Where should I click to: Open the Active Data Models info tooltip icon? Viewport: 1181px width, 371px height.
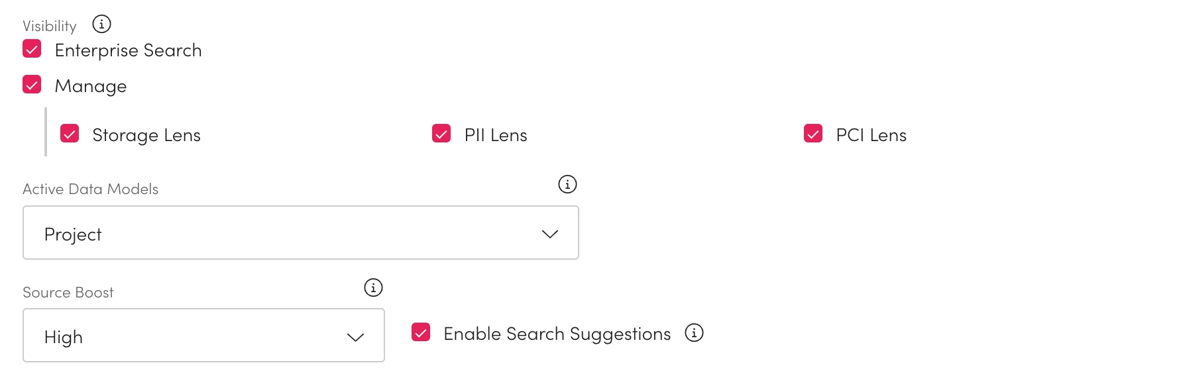pos(567,184)
